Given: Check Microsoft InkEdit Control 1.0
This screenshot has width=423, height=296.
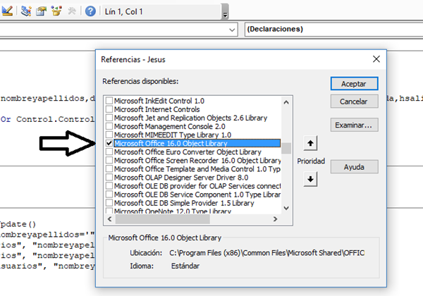Looking at the screenshot, I should tap(109, 101).
